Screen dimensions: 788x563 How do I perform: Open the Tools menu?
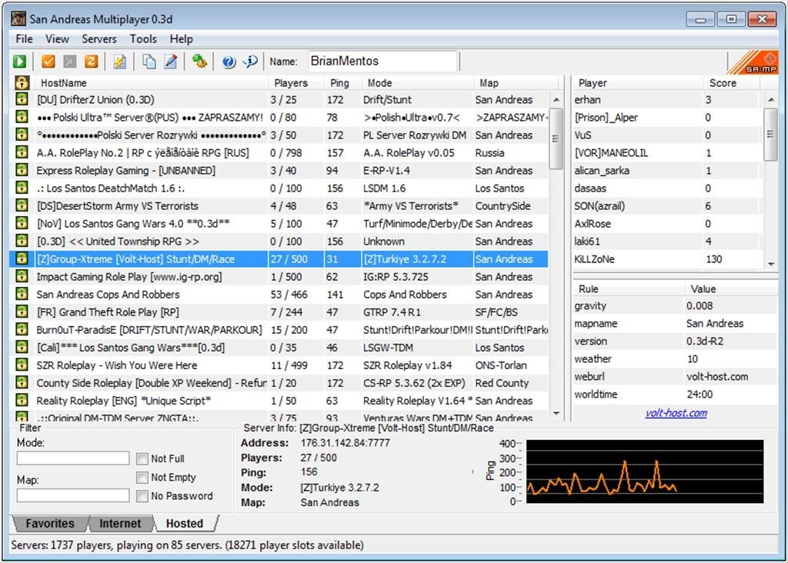(x=143, y=38)
